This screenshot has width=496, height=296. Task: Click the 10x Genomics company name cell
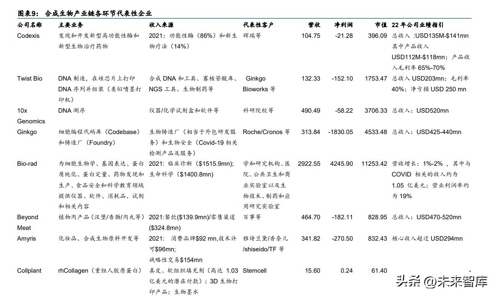31,116
